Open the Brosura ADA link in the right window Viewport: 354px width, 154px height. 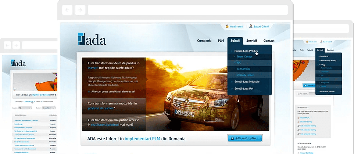[305, 117]
